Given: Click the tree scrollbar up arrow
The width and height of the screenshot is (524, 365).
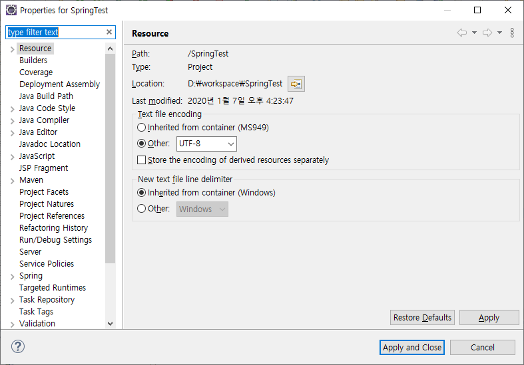Looking at the screenshot, I should point(110,49).
